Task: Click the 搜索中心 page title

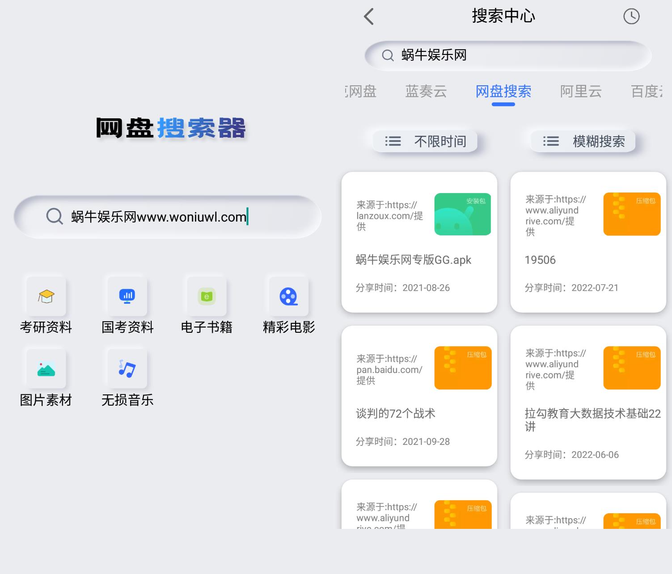Action: pos(503,16)
